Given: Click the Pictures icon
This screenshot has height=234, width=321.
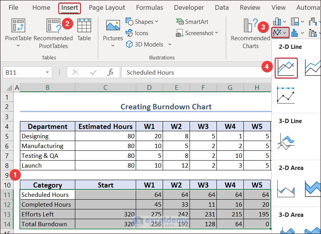Looking at the screenshot, I should click(x=113, y=26).
